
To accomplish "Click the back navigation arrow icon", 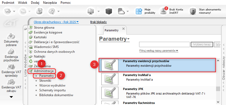I will (8, 11).
